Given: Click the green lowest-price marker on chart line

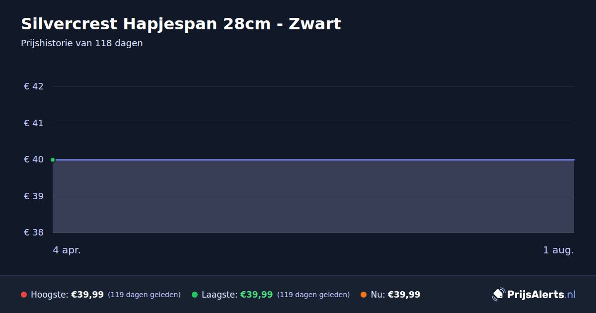Looking at the screenshot, I should point(53,159).
